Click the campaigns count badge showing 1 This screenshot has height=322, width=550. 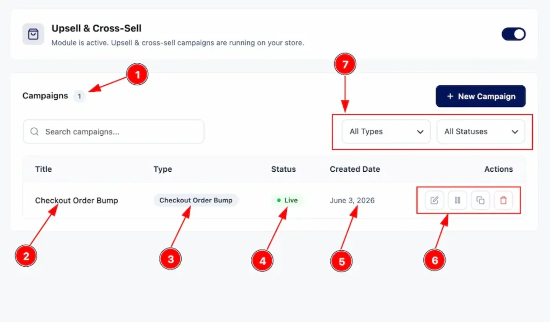79,96
